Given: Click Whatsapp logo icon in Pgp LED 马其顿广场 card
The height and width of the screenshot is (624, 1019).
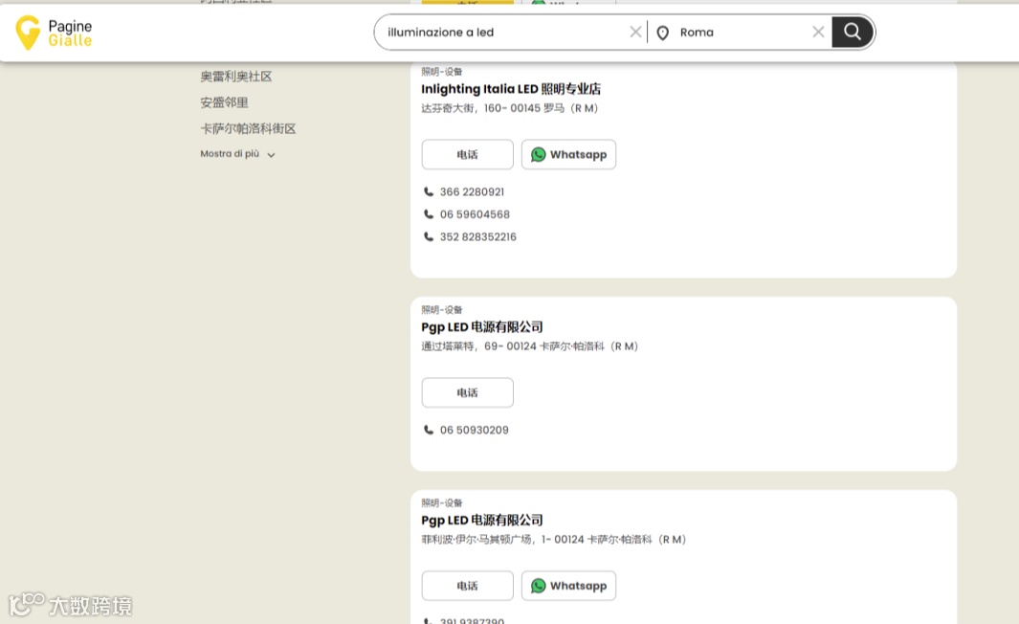Looking at the screenshot, I should (538, 586).
